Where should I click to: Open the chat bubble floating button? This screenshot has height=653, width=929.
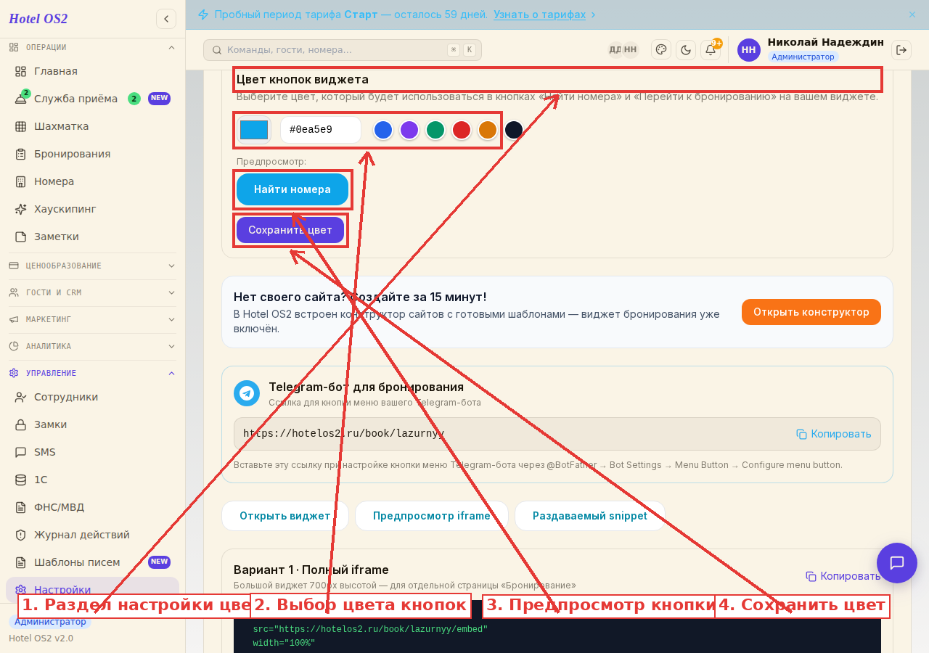(897, 563)
